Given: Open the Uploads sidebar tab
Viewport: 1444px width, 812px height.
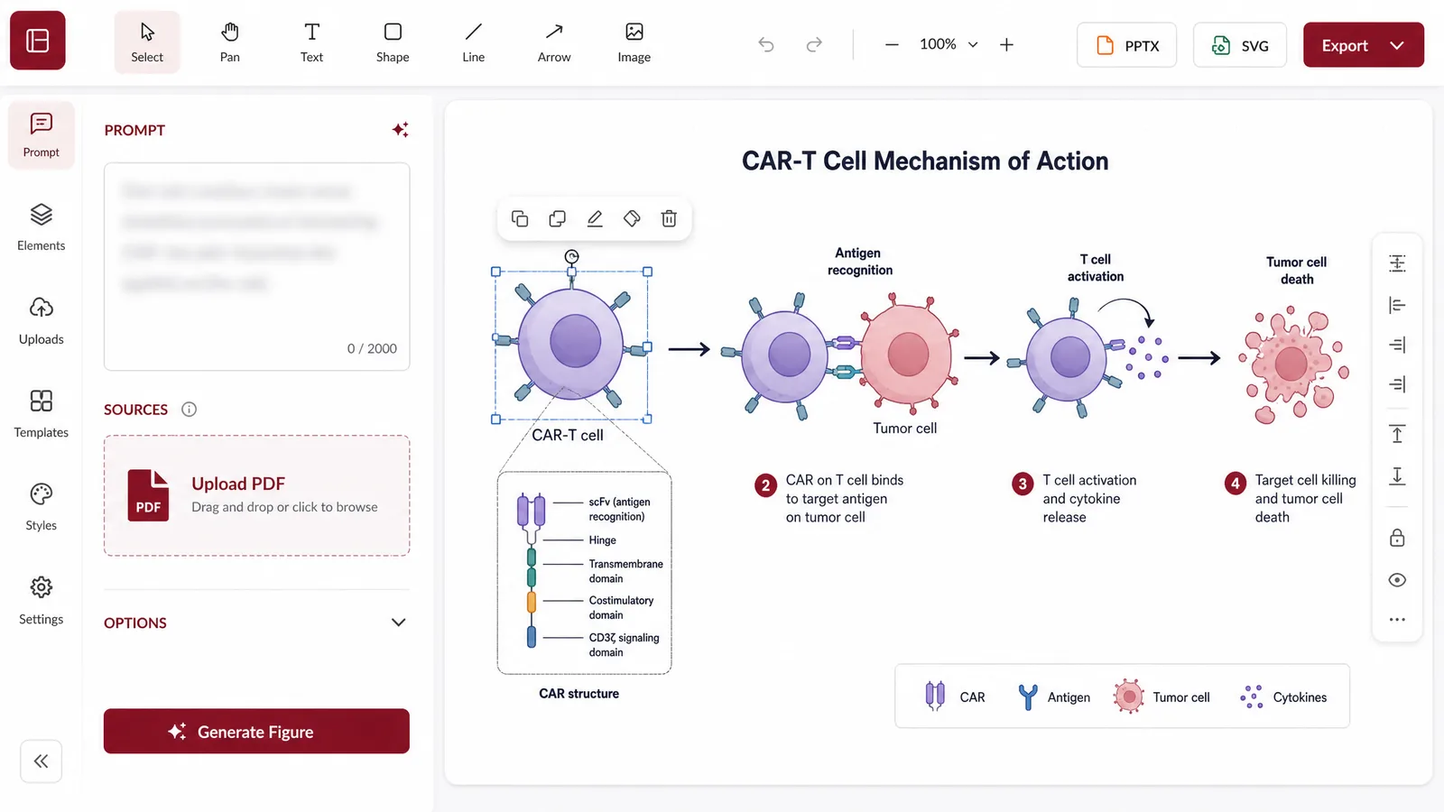Looking at the screenshot, I should (x=42, y=321).
